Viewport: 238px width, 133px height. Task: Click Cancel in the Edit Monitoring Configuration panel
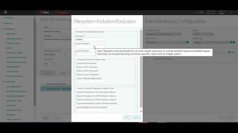tap(231, 117)
